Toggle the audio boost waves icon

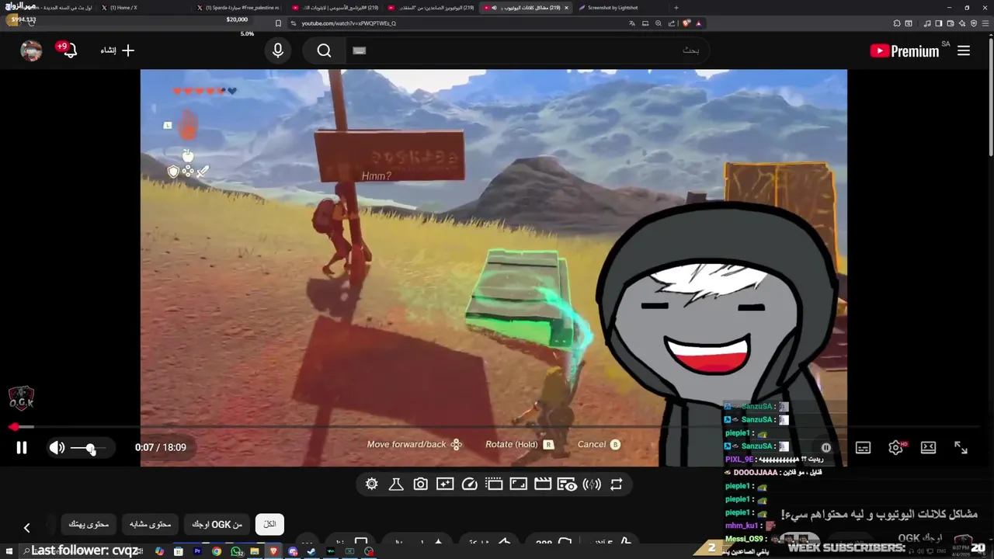(x=592, y=484)
